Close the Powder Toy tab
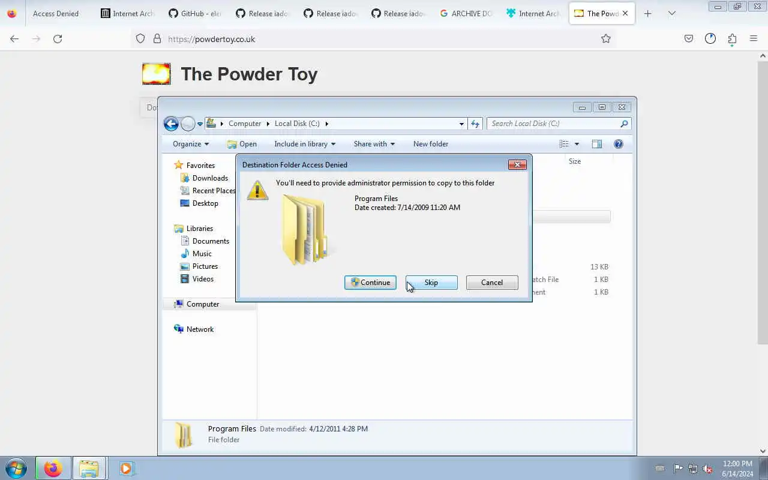Screen dimensions: 768x480 click(x=626, y=13)
